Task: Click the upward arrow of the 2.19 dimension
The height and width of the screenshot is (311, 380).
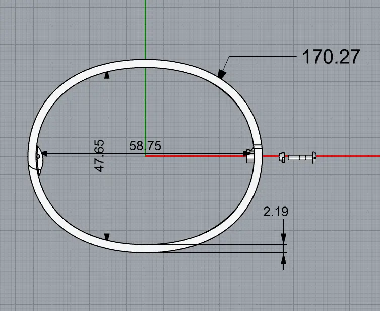Action: [x=284, y=258]
